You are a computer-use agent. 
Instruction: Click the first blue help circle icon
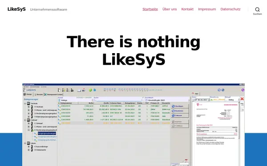[219, 90]
